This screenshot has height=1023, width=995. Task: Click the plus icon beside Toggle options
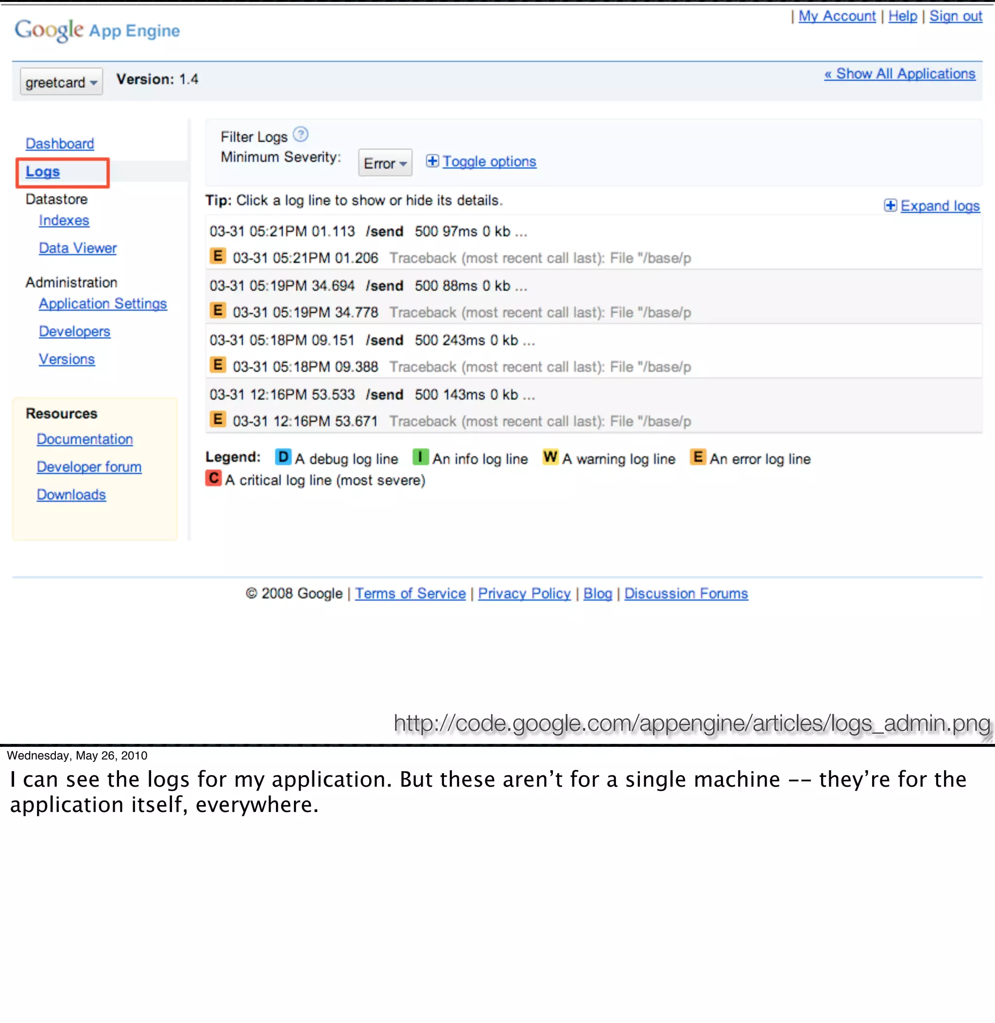tap(432, 161)
